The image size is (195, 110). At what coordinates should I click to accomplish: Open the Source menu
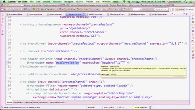(46, 2)
